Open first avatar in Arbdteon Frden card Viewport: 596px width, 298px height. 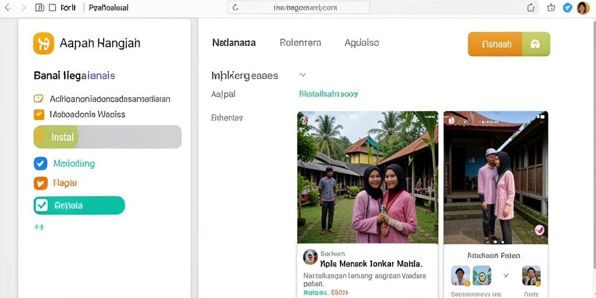[460, 275]
